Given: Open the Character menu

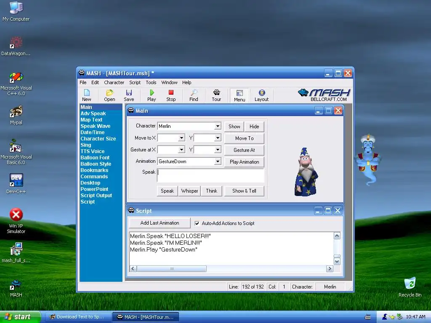Looking at the screenshot, I should (x=114, y=82).
